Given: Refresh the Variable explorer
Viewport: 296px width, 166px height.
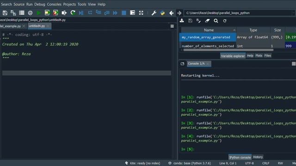Looking at the screenshot, I should (225, 21).
